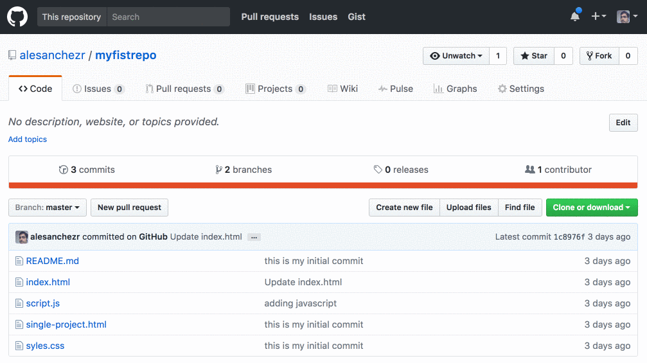Open the myfistrepo repository link

point(126,55)
